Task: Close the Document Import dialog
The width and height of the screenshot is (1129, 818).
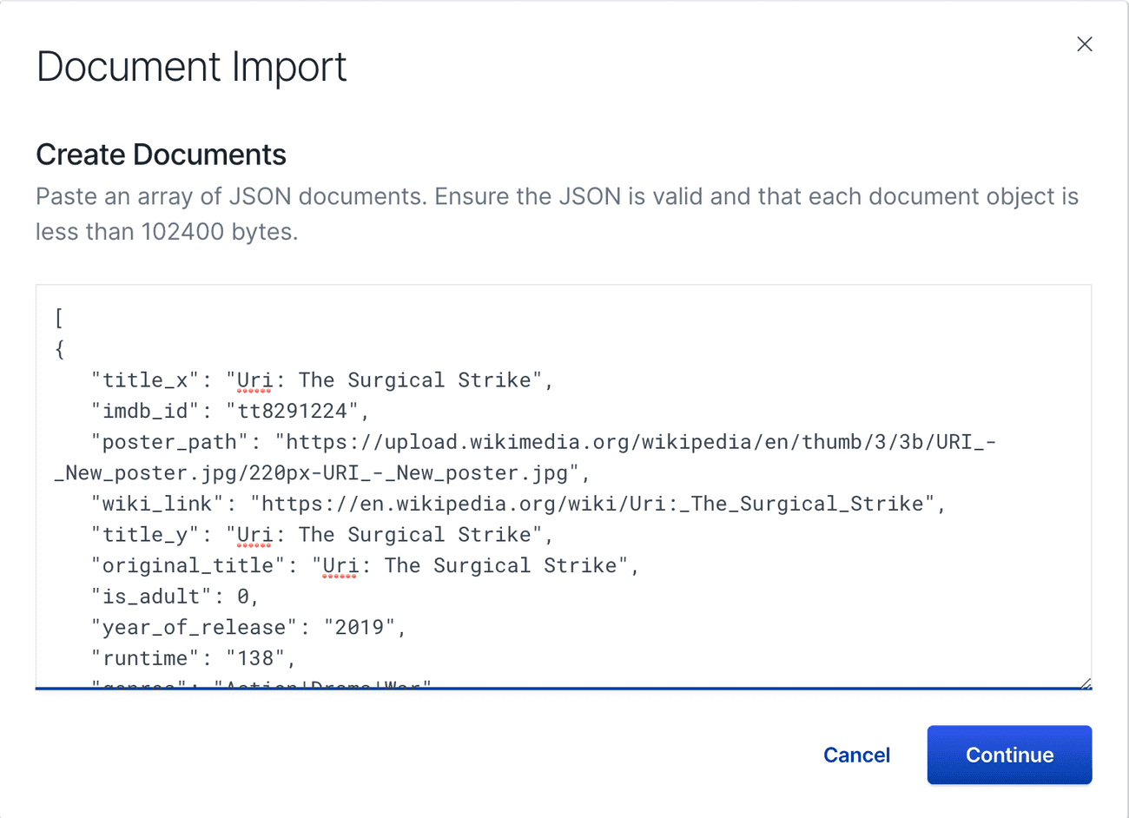Action: (x=1084, y=43)
